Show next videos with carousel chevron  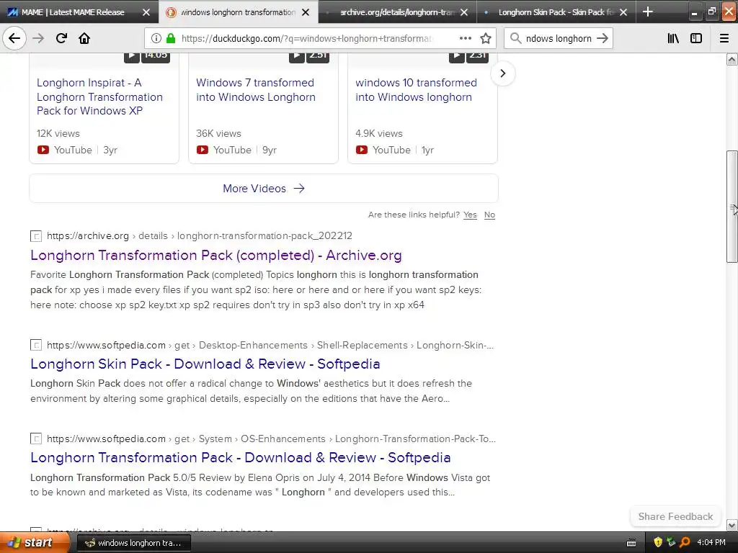(502, 73)
